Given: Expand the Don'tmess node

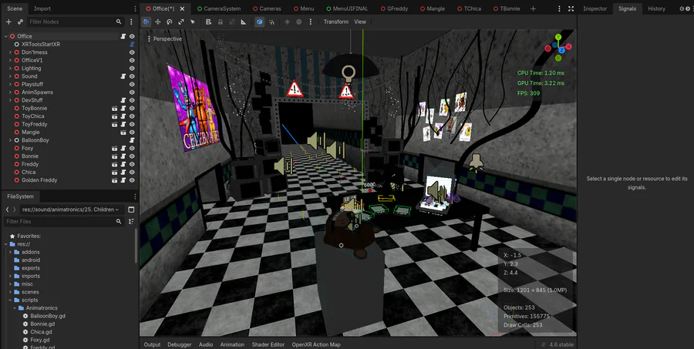Looking at the screenshot, I should coord(10,52).
